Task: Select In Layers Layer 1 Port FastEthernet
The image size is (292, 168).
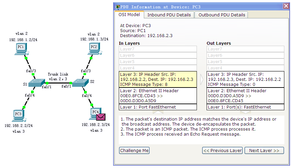Action: click(x=158, y=107)
